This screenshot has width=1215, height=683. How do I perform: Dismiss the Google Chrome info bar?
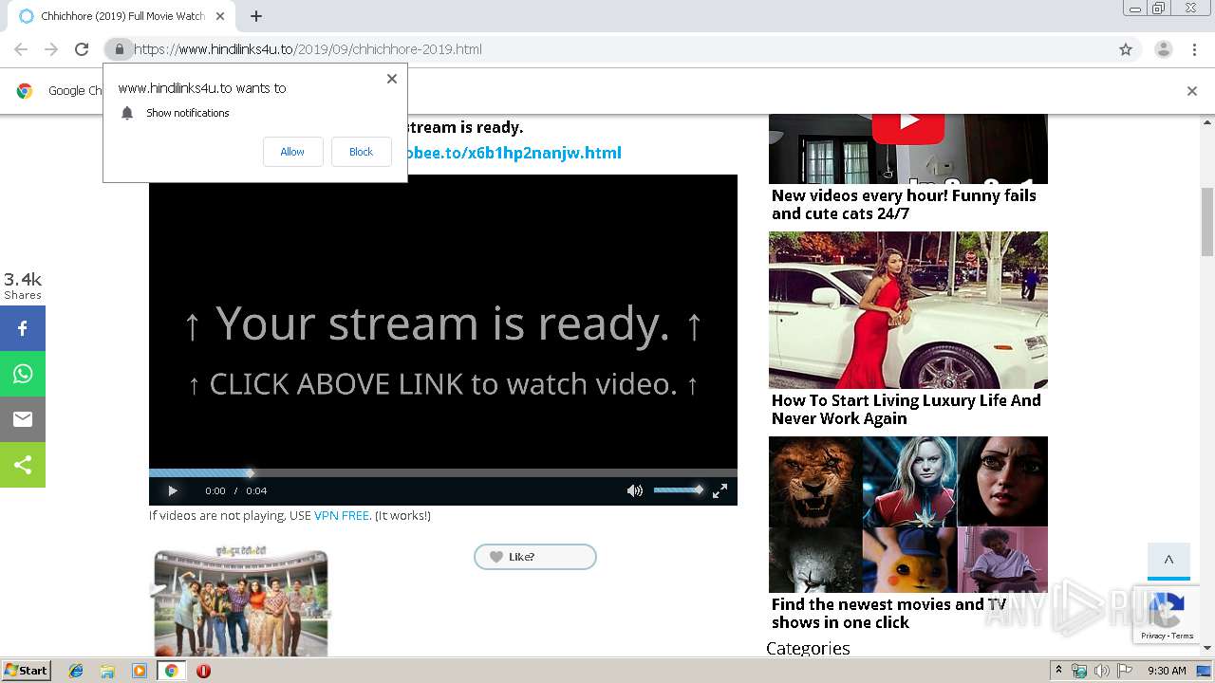pos(1192,91)
